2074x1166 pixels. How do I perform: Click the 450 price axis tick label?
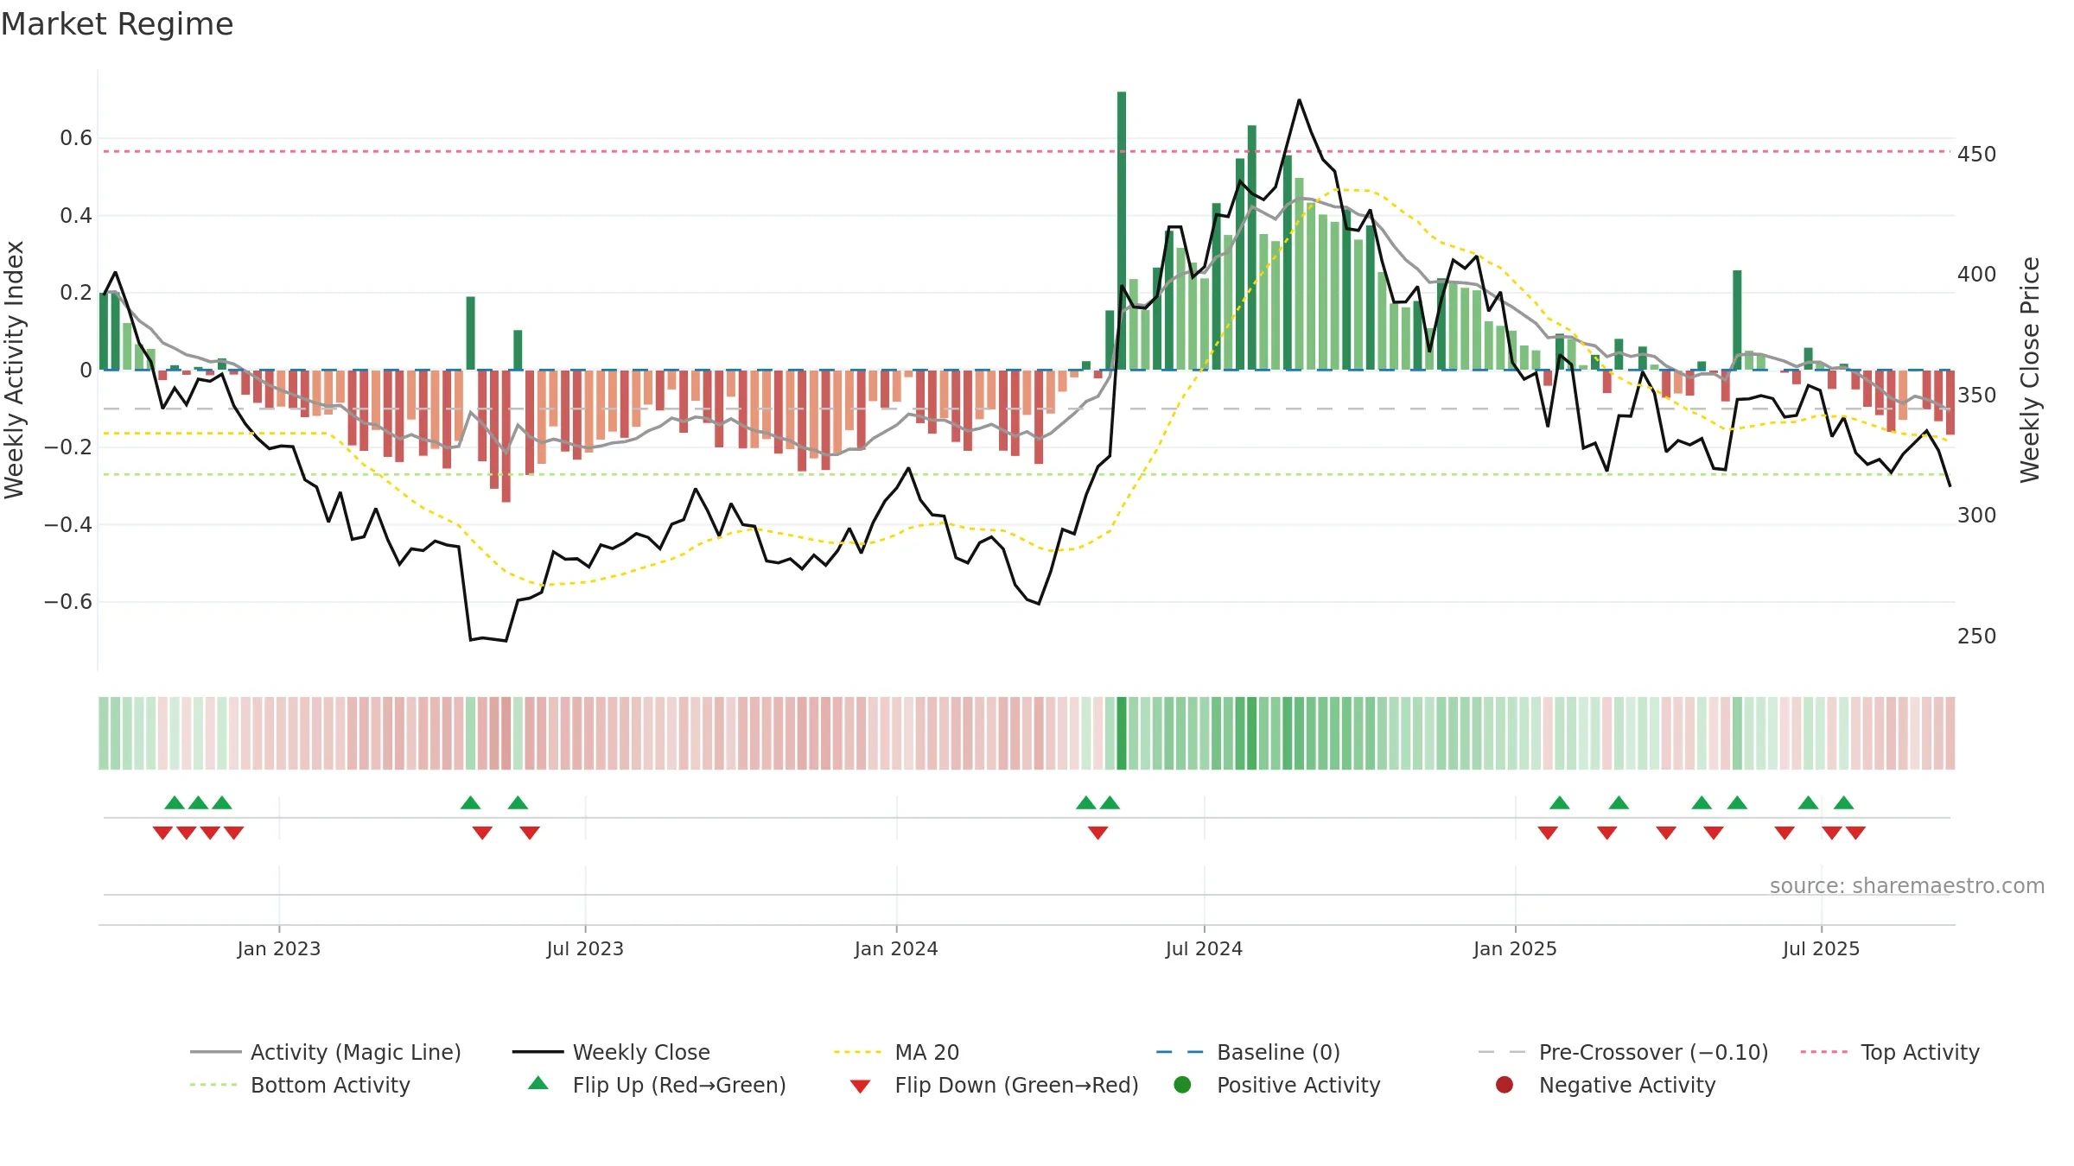[1976, 154]
